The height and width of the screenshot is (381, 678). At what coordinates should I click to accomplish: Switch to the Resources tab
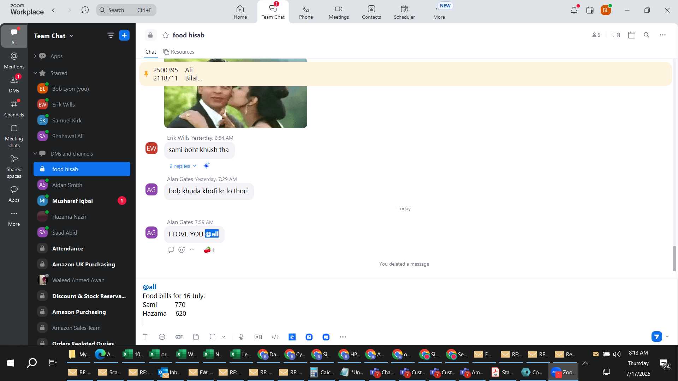click(179, 52)
